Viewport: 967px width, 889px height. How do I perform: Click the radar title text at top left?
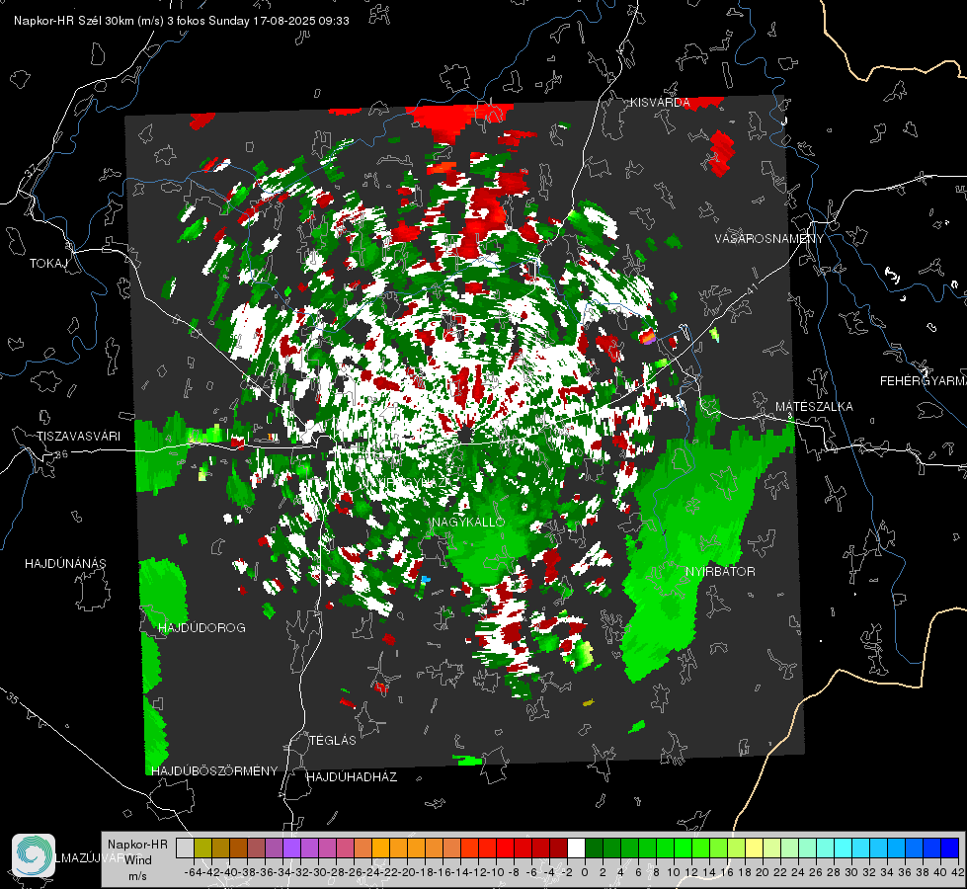click(182, 21)
